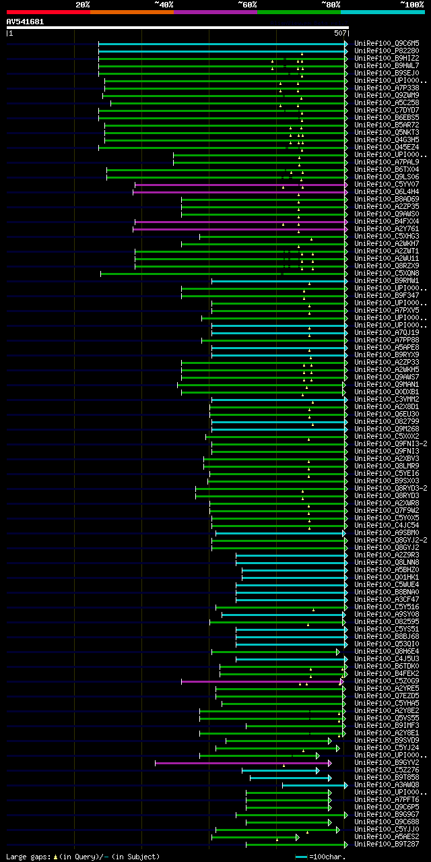Viewport: 431px width, 862px height.
Task: Click the green ~80% identity legend segment
Action: click(298, 12)
